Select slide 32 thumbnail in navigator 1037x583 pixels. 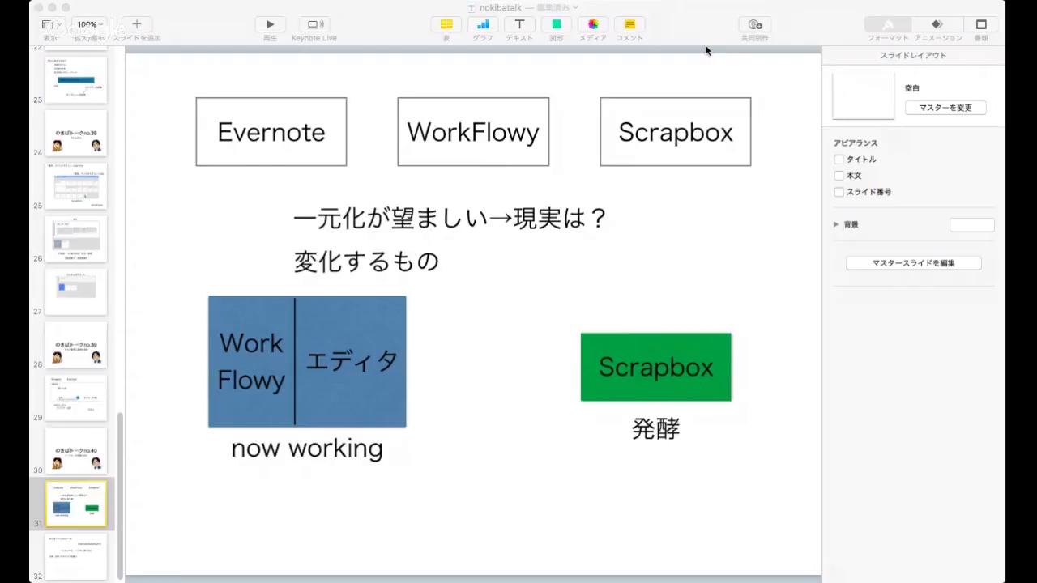[76, 557]
